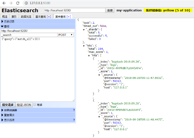194x138 pixels.
Task: Click the _id AW1r-4P8RdB7LzUA5AF0 value
Action: coord(124,110)
